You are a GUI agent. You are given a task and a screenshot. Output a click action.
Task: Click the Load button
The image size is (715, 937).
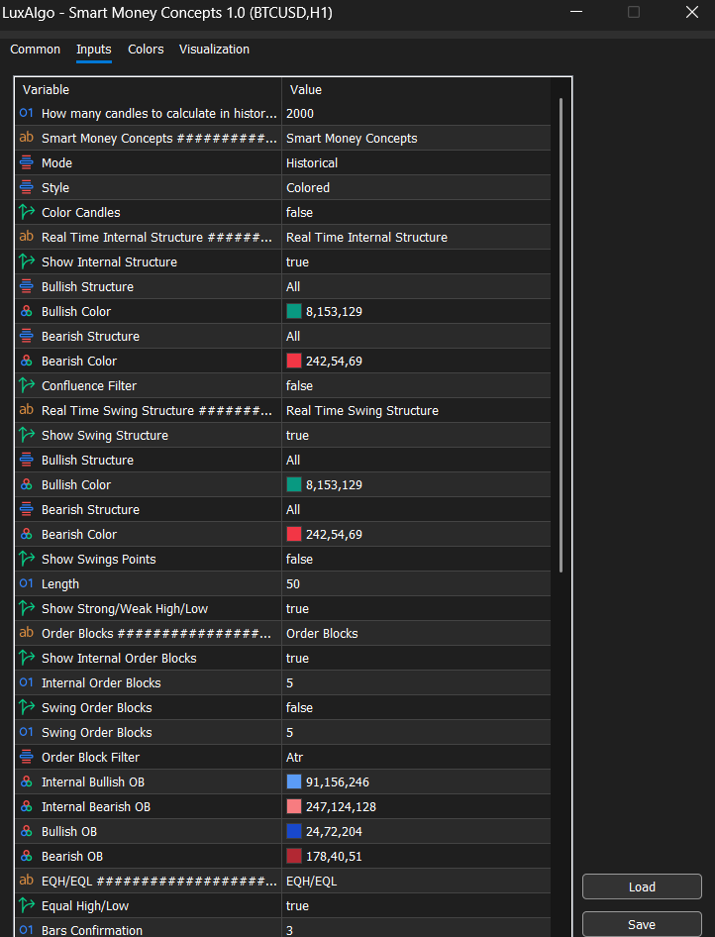(642, 886)
